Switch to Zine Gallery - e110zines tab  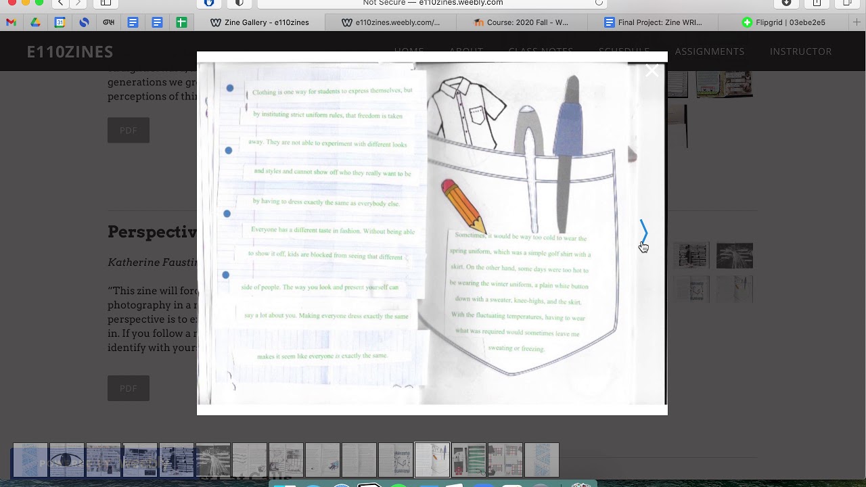(260, 22)
